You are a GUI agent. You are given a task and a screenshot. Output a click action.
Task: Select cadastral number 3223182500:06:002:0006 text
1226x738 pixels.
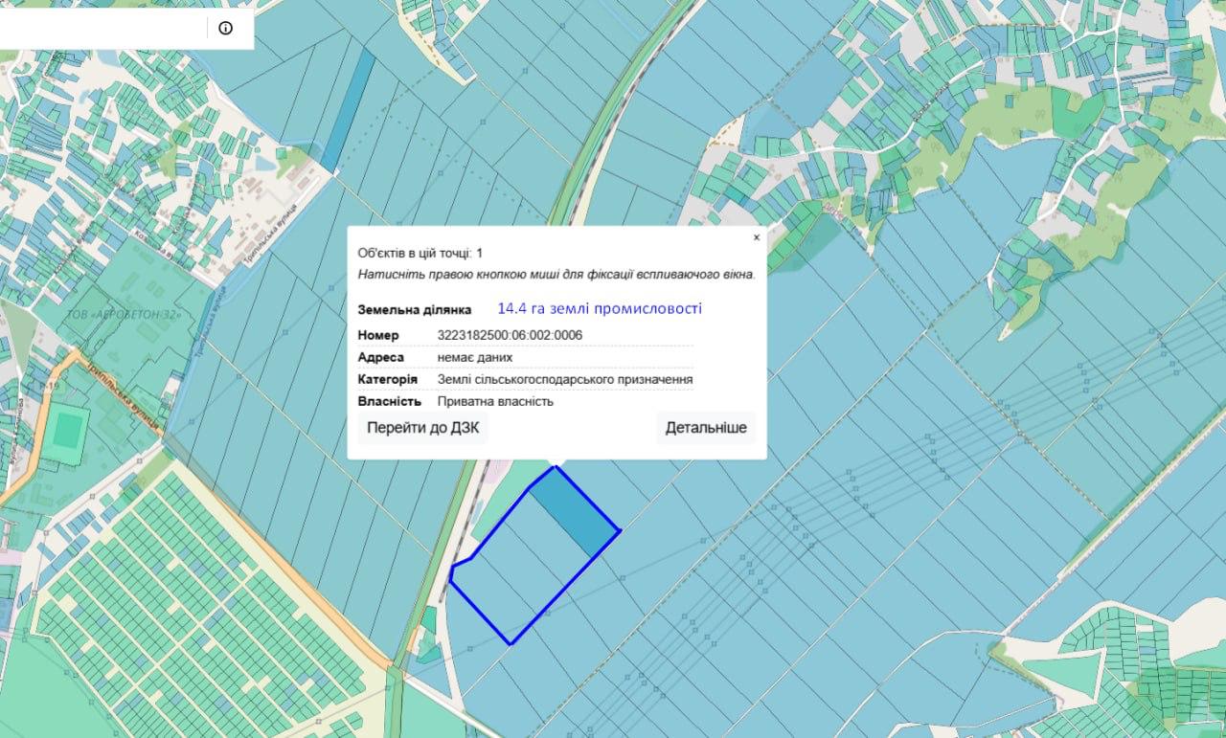[510, 335]
